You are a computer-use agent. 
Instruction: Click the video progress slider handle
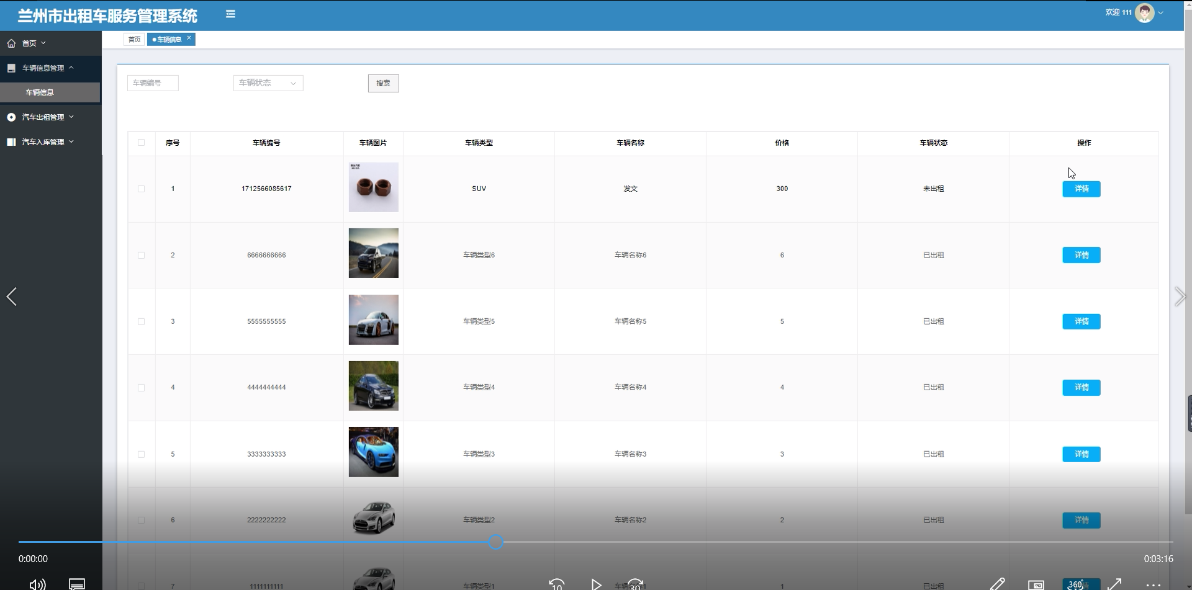495,542
